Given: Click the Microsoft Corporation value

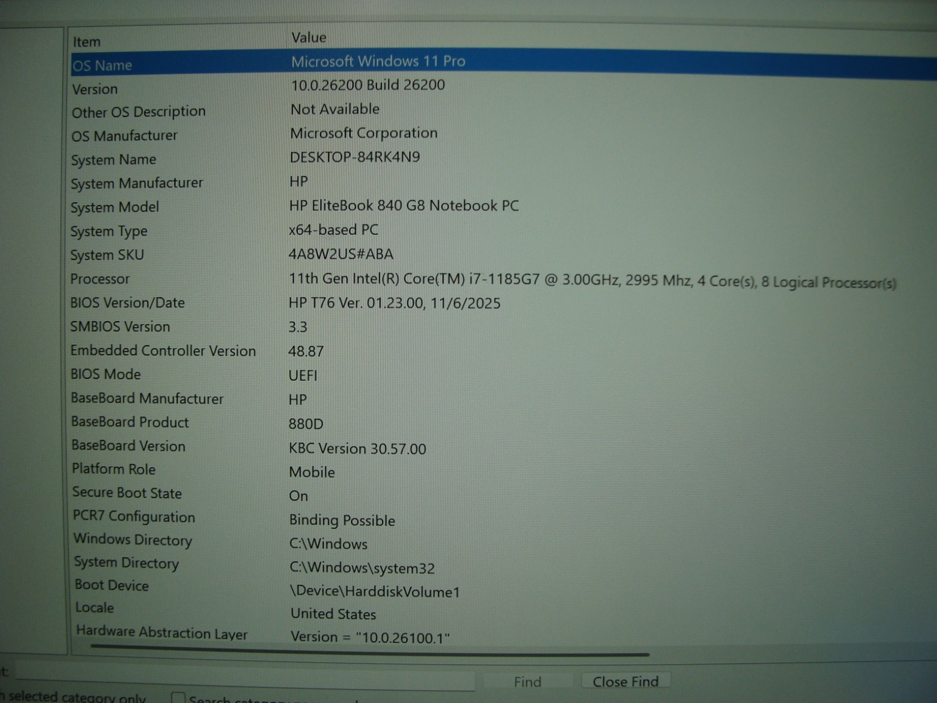Looking at the screenshot, I should 364,133.
